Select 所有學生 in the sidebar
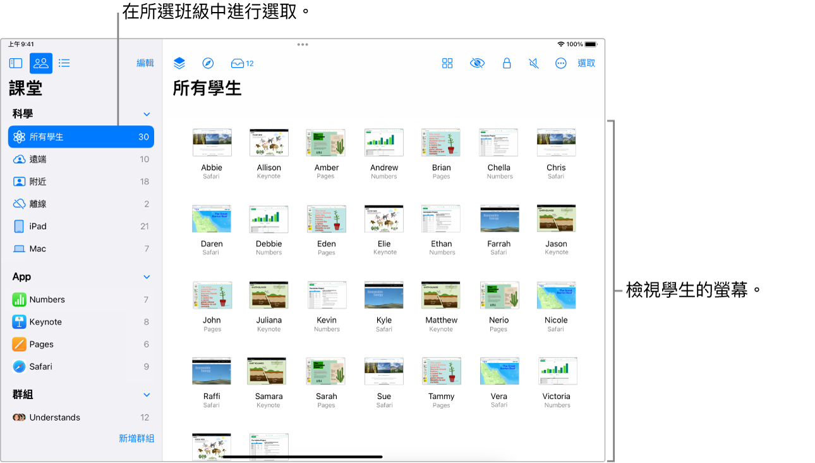This screenshot has height=463, width=815. pyautogui.click(x=81, y=137)
